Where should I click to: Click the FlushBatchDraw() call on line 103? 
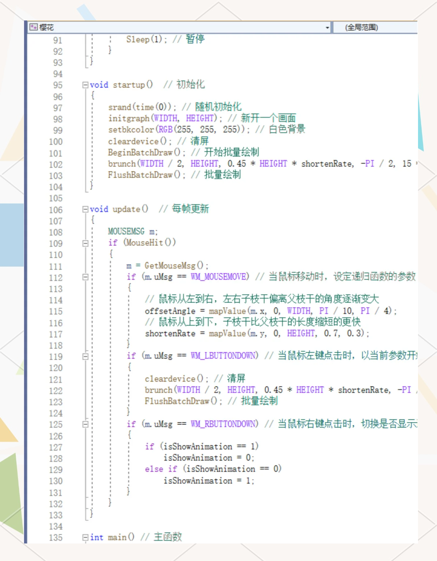click(146, 175)
